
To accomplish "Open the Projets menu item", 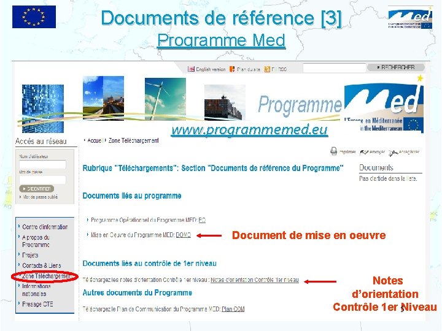I will 30,255.
